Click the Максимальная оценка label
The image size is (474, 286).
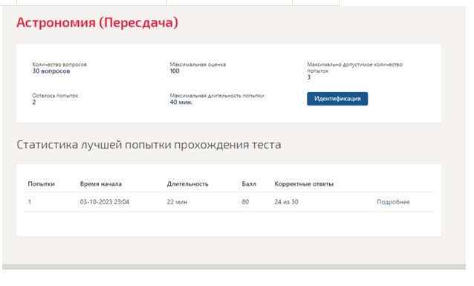tap(198, 65)
